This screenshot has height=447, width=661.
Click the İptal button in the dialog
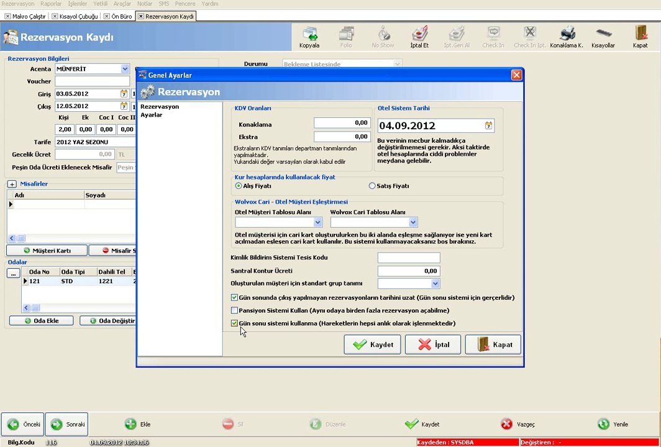tap(433, 345)
